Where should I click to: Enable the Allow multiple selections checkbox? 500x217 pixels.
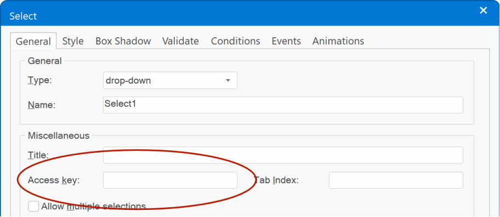(33, 206)
